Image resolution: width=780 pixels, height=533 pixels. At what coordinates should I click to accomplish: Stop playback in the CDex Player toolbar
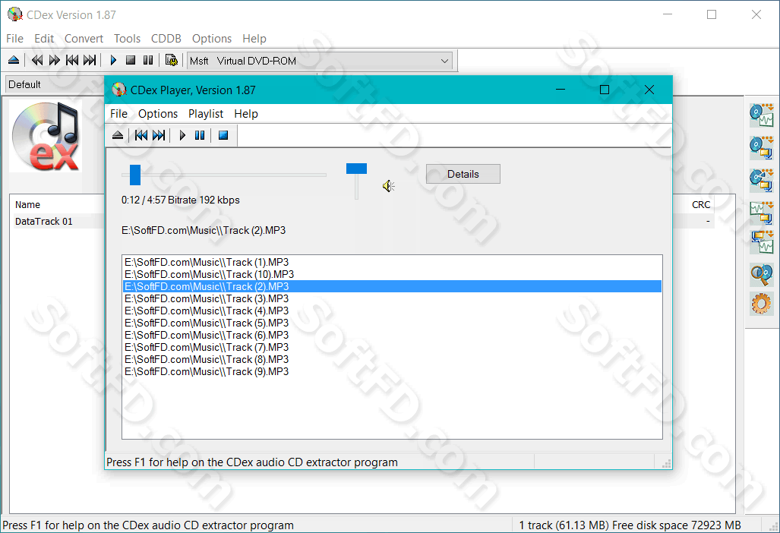tap(223, 135)
